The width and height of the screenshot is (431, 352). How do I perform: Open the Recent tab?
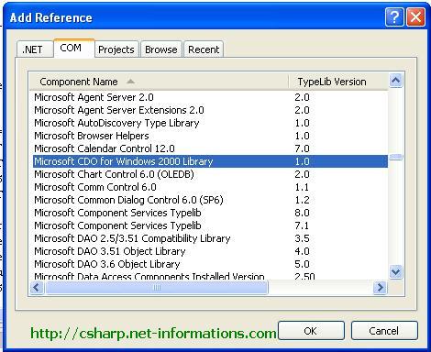click(204, 49)
